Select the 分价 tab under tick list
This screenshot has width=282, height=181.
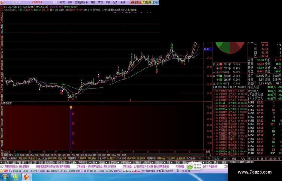coord(225,159)
